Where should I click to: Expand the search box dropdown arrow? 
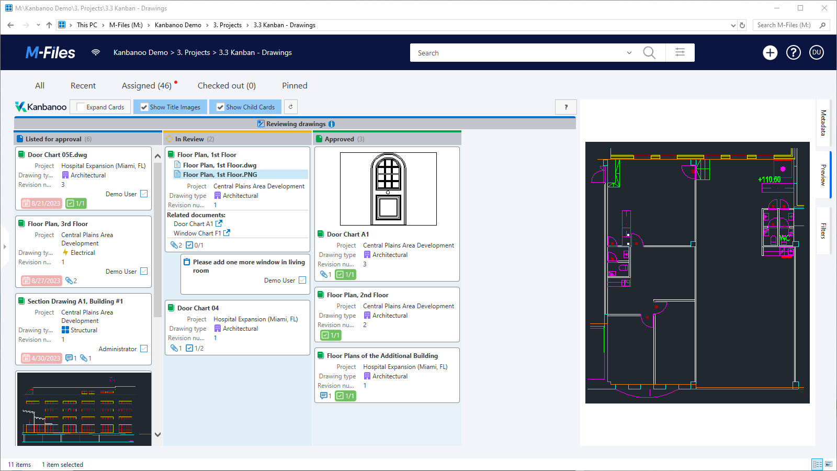click(629, 53)
